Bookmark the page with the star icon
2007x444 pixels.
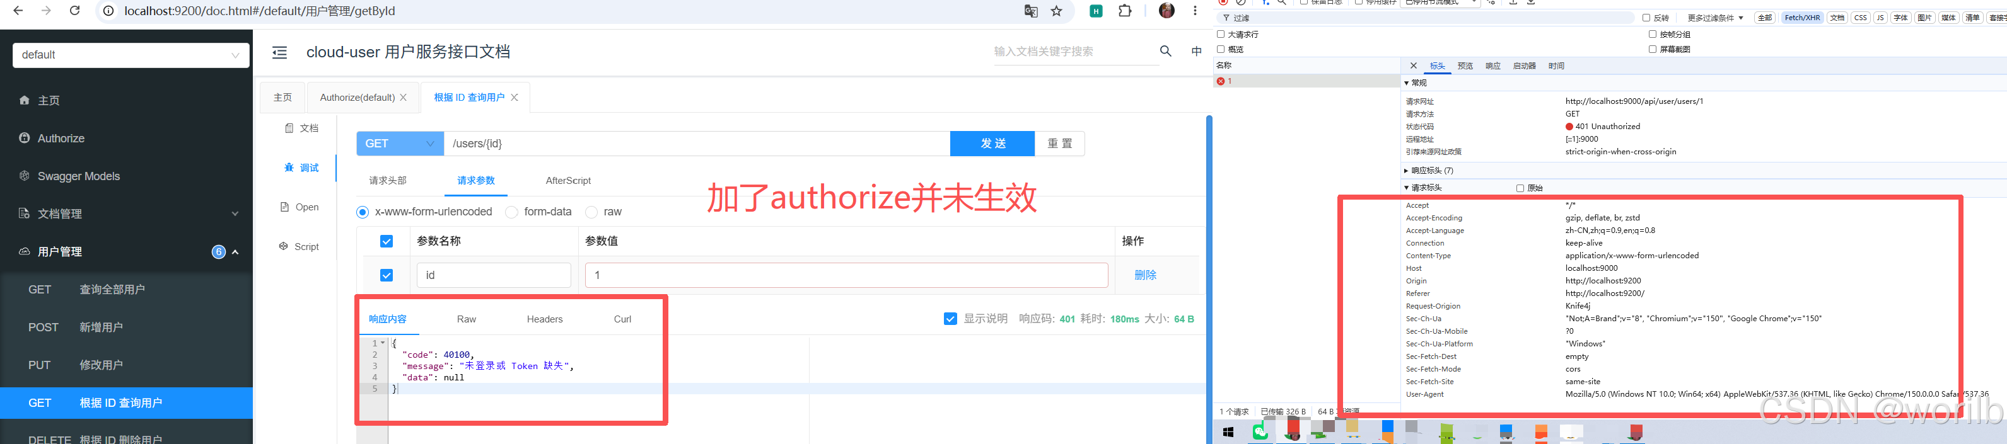1057,11
